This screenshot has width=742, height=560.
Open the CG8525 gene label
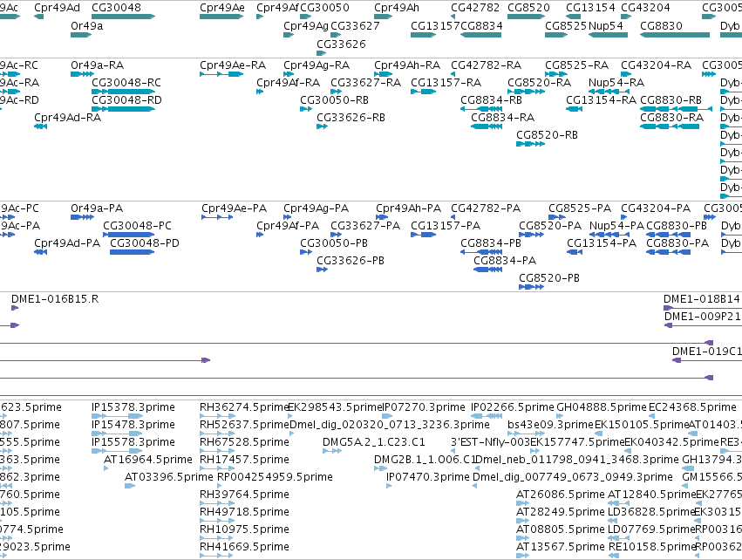tap(566, 25)
